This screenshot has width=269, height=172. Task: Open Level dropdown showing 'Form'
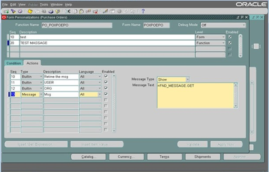tap(223, 37)
